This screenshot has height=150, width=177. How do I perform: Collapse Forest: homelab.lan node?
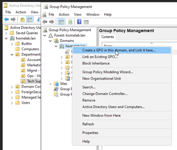click(45, 35)
